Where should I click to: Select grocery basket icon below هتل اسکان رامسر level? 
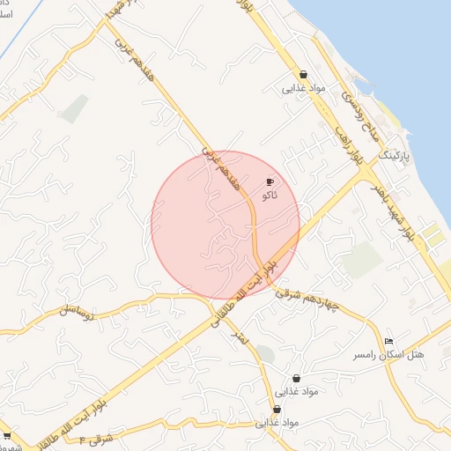click(296, 379)
